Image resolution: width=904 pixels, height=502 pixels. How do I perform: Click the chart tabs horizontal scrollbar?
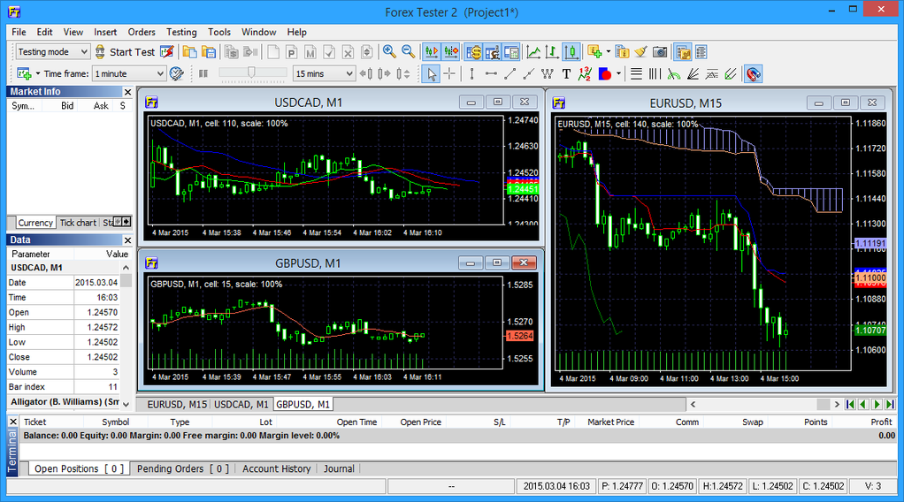(764, 405)
